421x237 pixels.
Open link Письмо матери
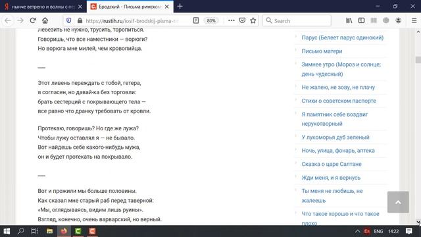pos(322,51)
